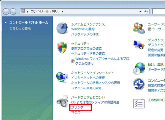Open the Hardware and Sound printer icon
This screenshot has height=120, width=165.
click(x=62, y=101)
